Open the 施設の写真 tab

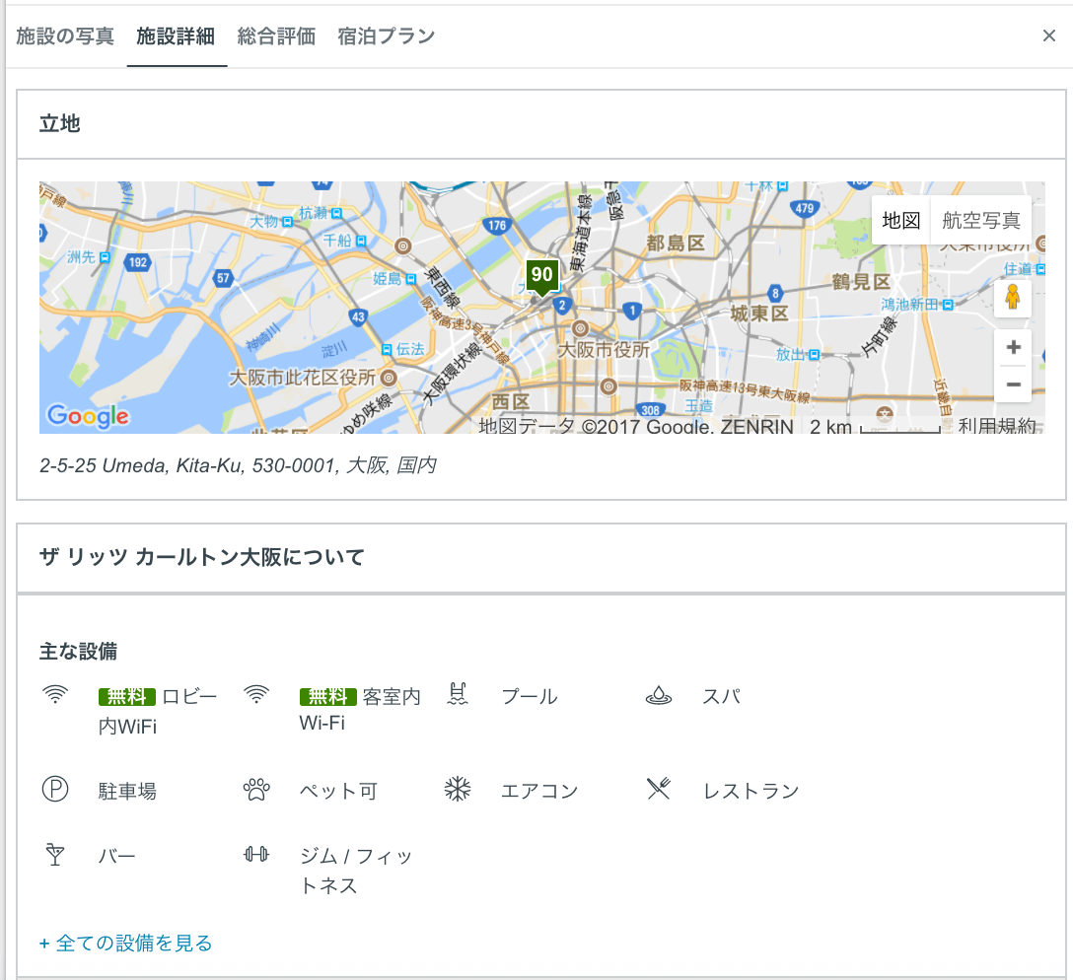65,36
